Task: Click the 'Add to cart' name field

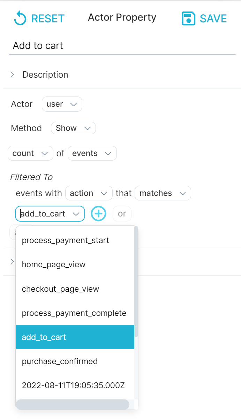Action: [122, 46]
